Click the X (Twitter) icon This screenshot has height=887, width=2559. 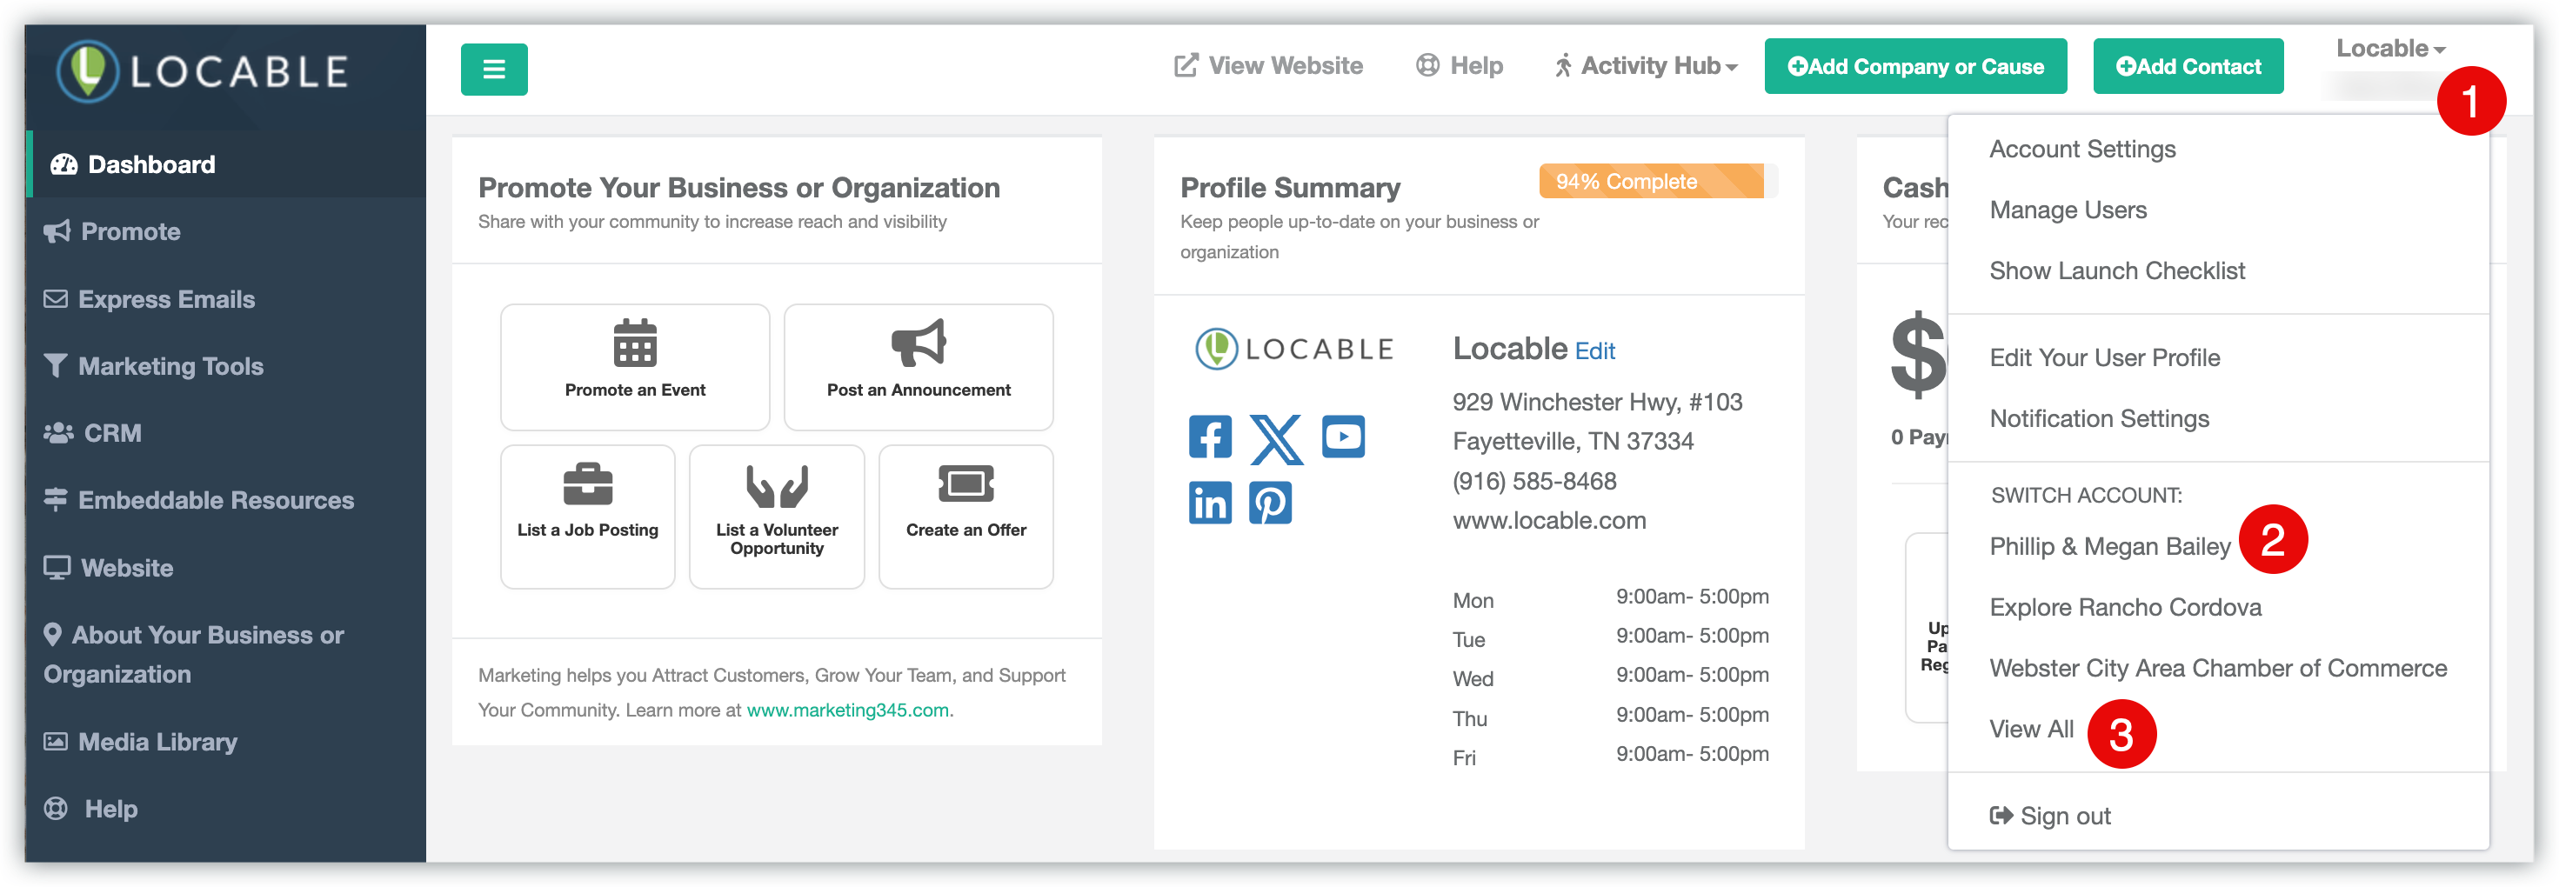point(1275,439)
